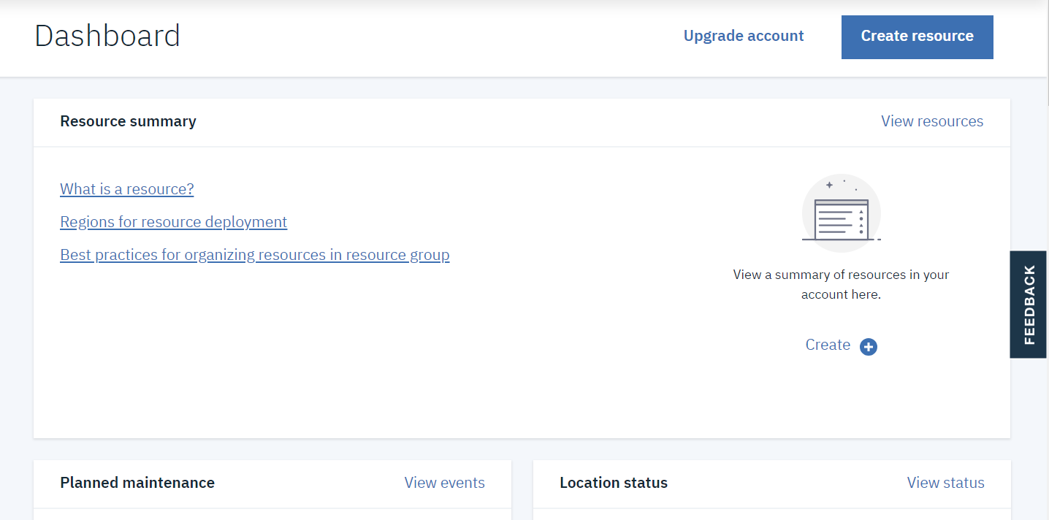Open View status in Location status

[945, 483]
